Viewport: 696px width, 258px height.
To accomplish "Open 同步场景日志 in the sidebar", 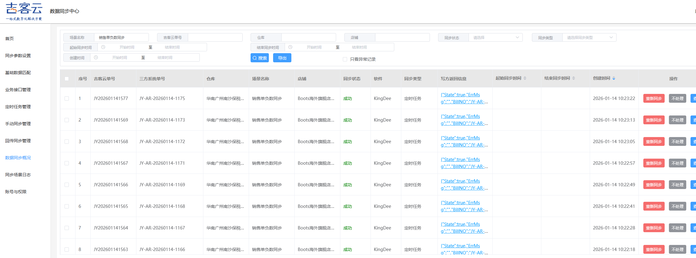I will [x=18, y=175].
